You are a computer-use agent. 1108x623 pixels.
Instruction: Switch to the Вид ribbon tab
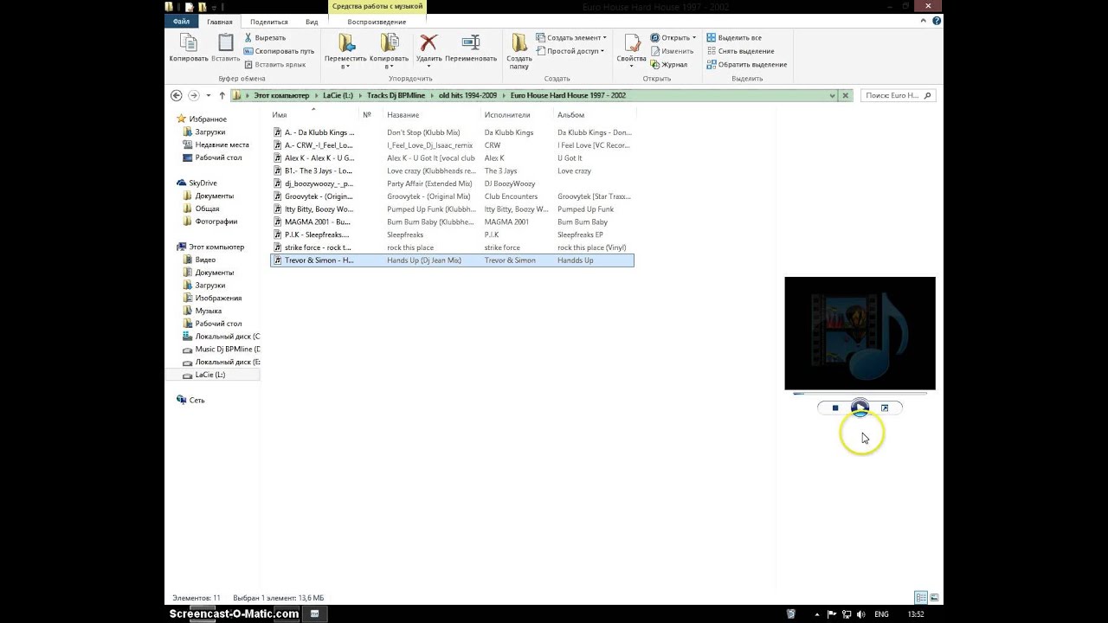(312, 22)
